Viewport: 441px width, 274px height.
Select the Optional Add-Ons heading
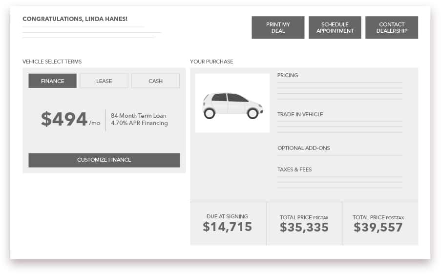(x=304, y=148)
